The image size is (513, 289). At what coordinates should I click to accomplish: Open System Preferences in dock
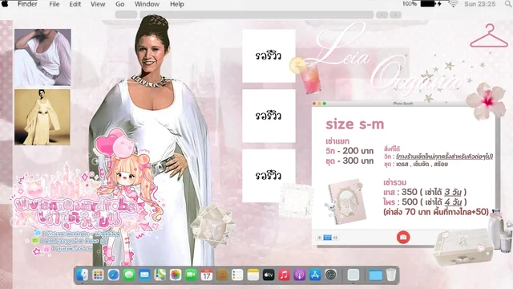331,275
